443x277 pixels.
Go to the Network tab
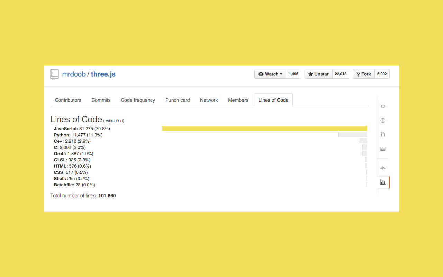pyautogui.click(x=209, y=100)
